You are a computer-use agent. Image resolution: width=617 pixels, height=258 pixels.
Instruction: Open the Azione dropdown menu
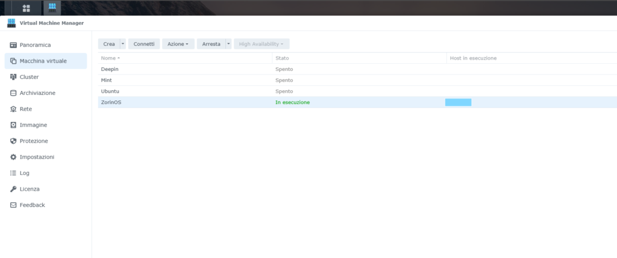pos(178,44)
